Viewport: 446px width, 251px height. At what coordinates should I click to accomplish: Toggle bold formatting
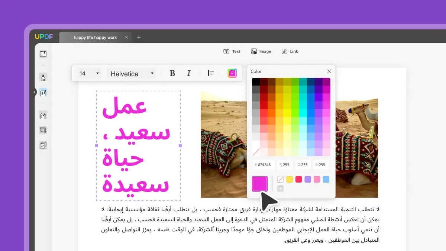pos(172,73)
